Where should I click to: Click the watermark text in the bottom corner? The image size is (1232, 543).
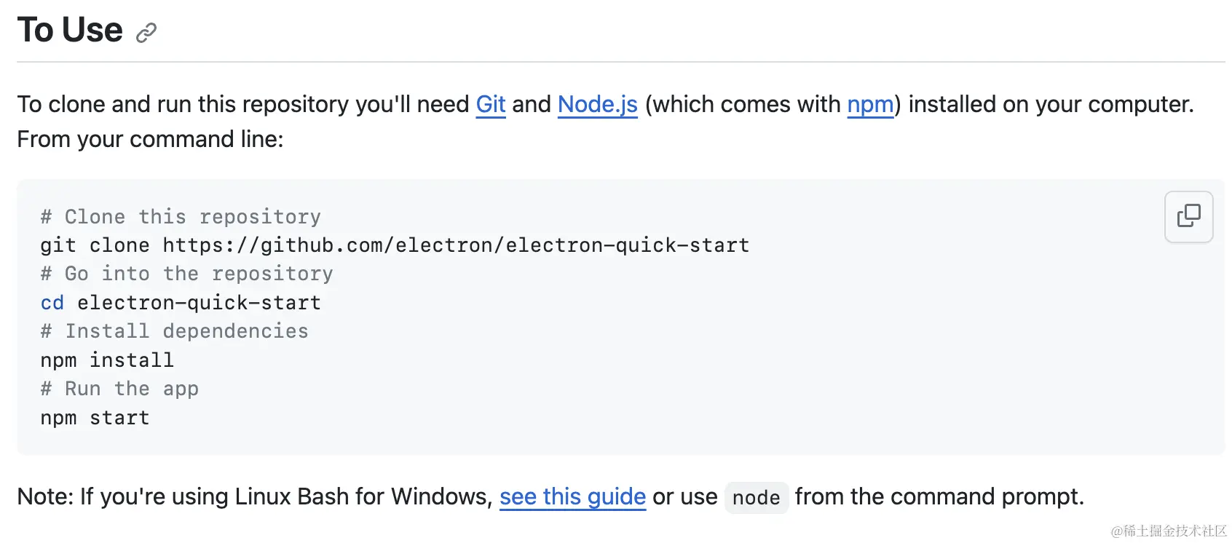coord(1169,531)
